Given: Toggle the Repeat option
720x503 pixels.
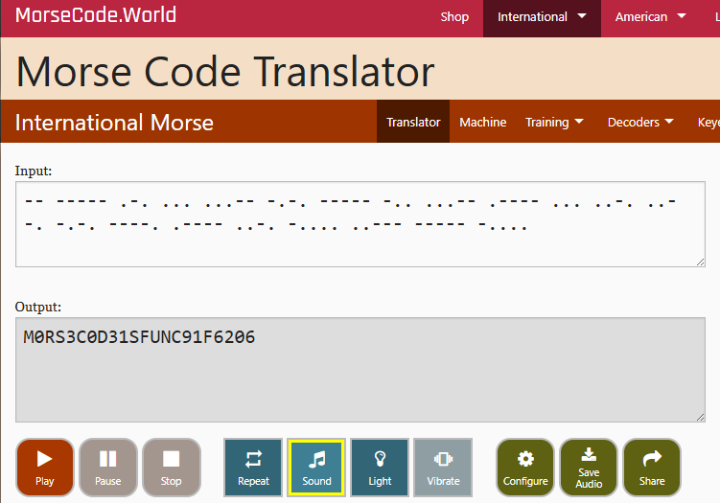Looking at the screenshot, I should point(253,468).
